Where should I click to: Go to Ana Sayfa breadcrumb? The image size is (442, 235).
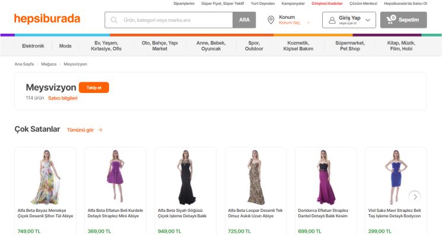tap(24, 64)
